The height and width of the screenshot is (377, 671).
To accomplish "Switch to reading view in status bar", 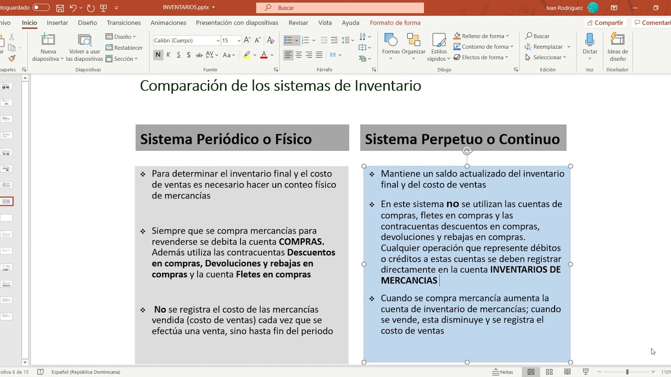I will point(567,372).
